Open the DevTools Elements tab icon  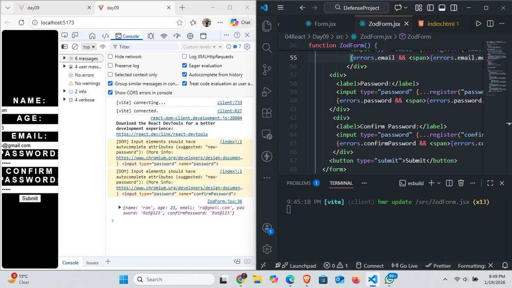pos(105,36)
